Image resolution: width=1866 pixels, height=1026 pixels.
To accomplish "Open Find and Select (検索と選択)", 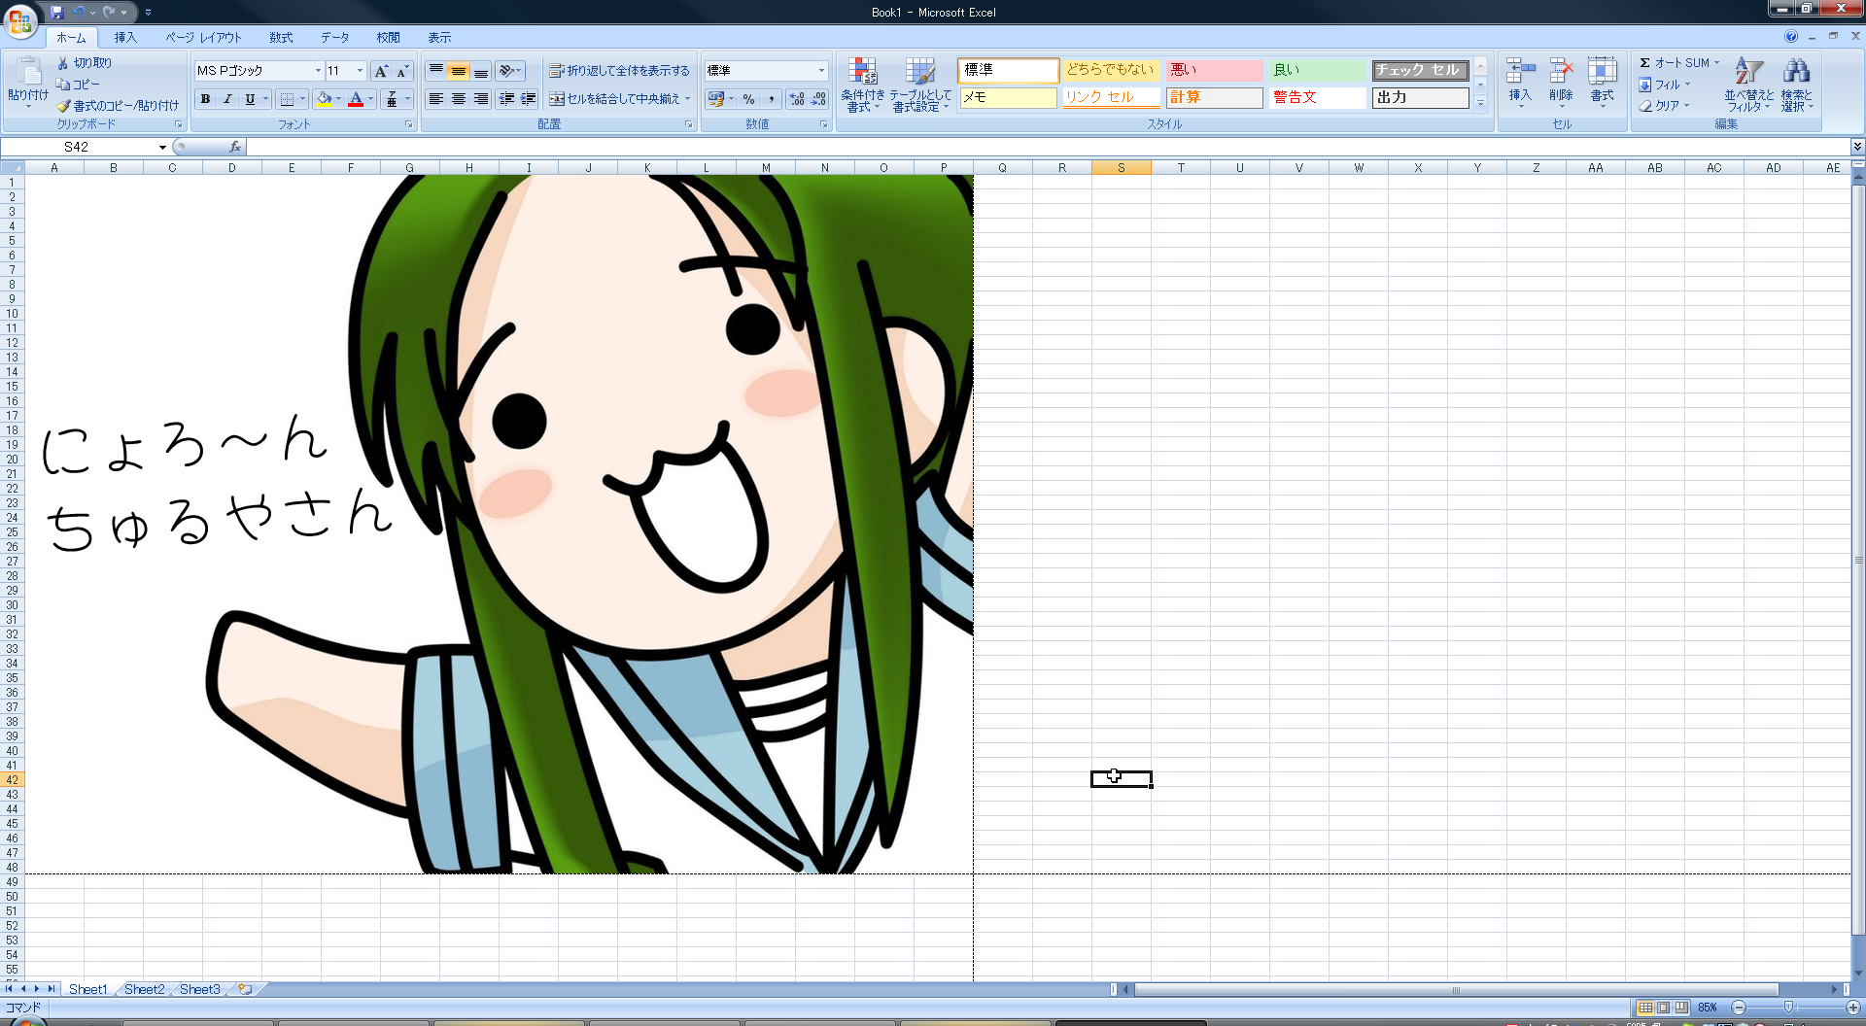I will [1797, 85].
